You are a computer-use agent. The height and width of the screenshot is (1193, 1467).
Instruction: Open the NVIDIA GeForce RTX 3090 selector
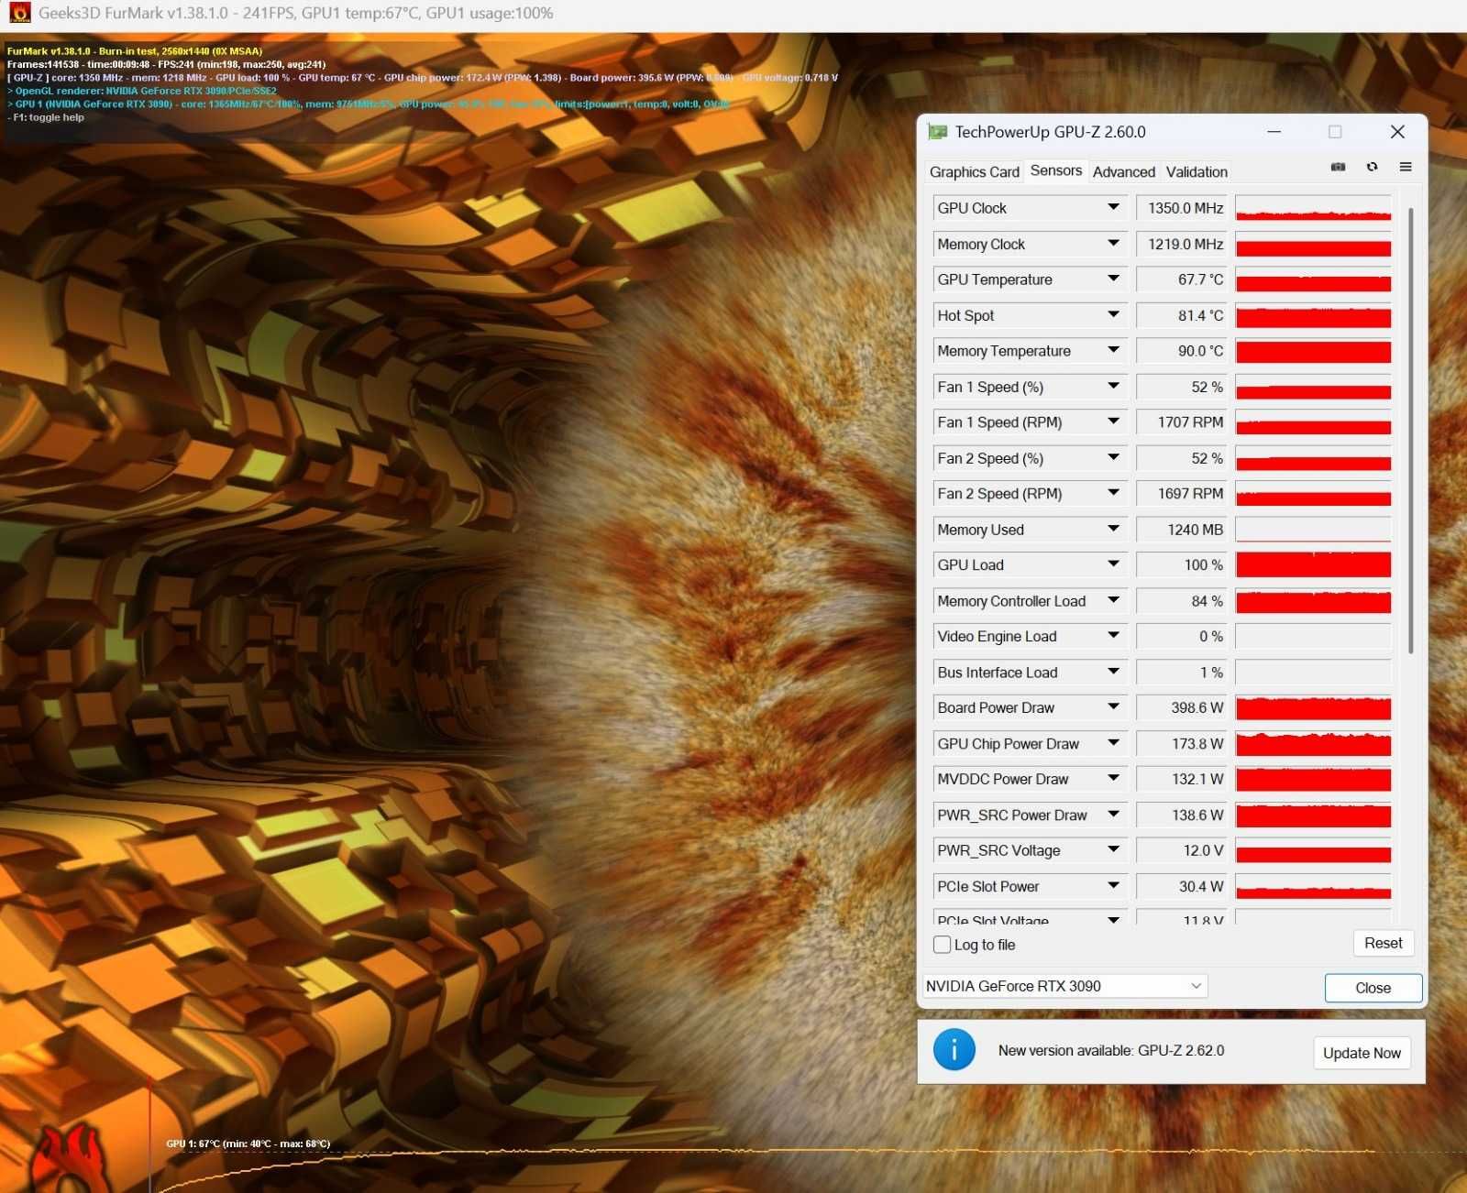tap(1064, 986)
